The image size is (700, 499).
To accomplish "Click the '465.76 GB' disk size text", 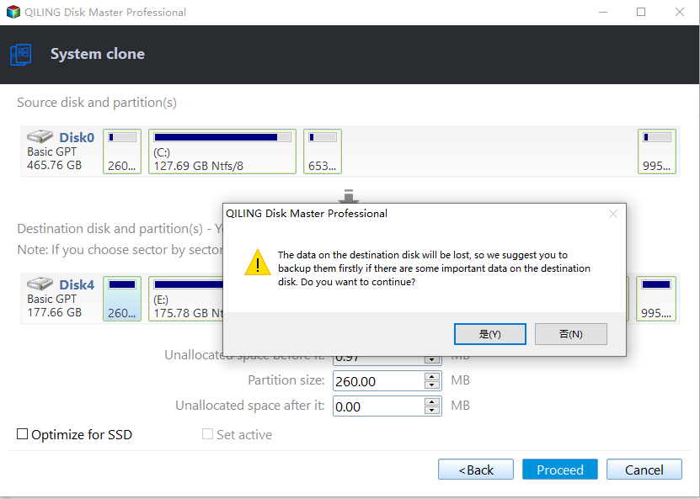I will (x=55, y=165).
